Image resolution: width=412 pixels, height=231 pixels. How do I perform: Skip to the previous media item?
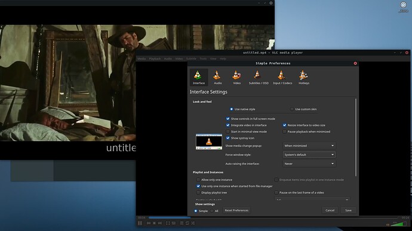pyautogui.click(x=149, y=223)
